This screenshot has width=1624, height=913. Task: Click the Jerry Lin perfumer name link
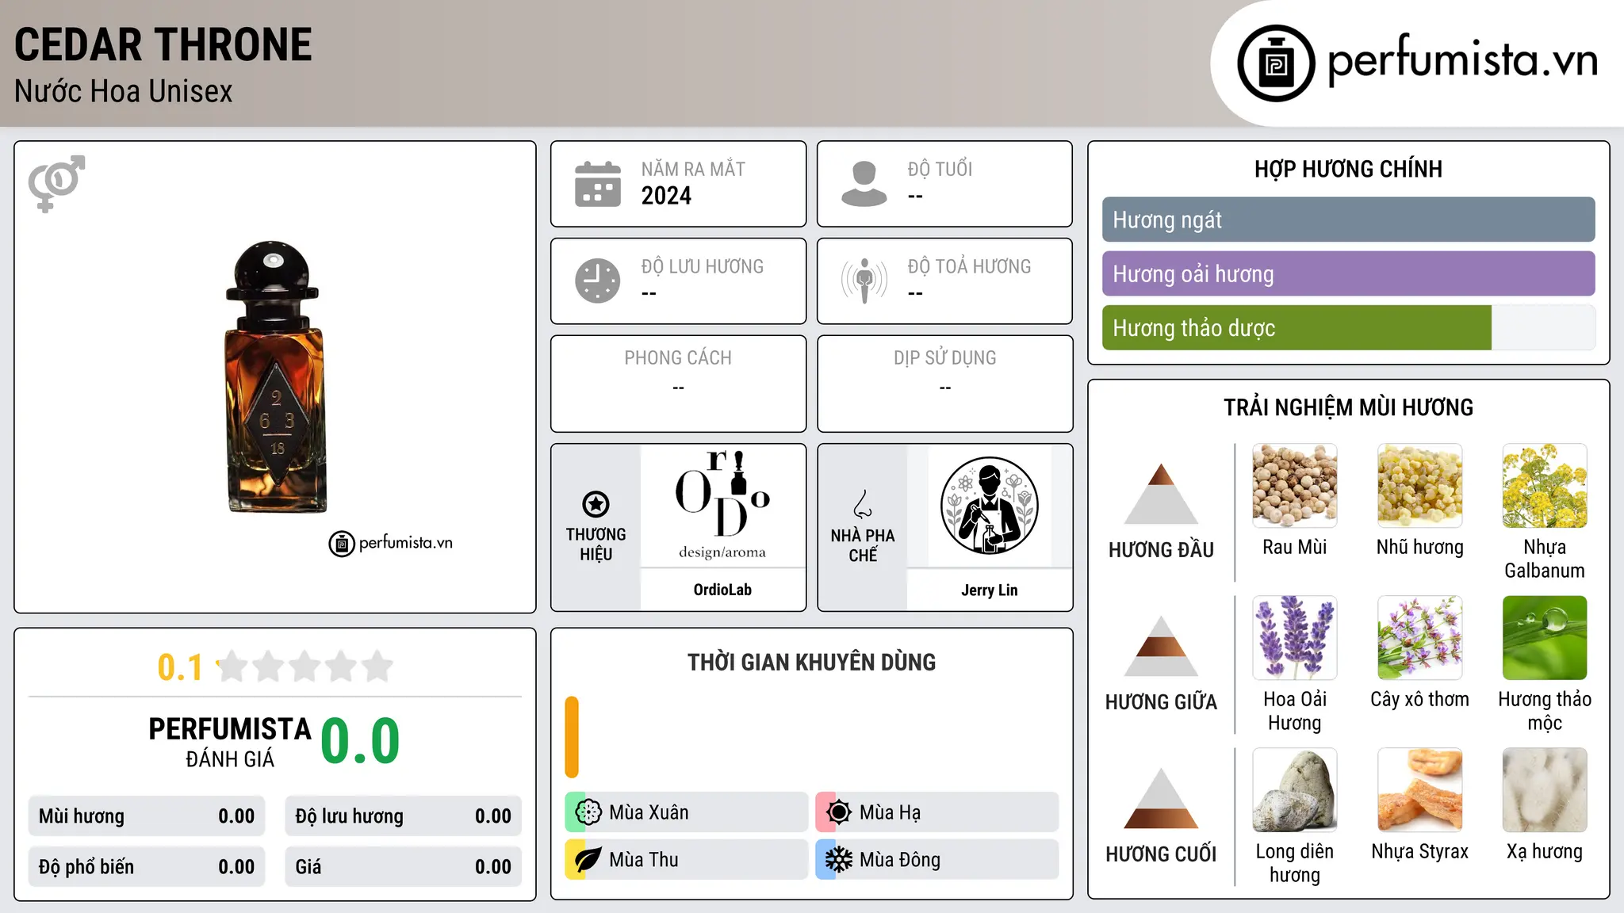[989, 590]
